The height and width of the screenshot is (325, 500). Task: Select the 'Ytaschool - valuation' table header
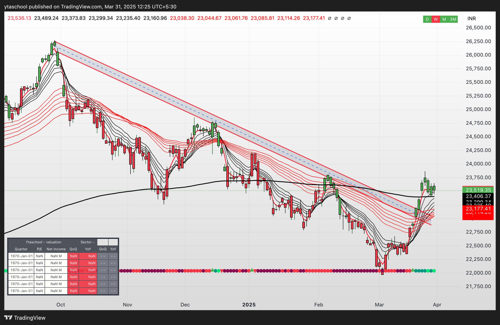[43, 242]
